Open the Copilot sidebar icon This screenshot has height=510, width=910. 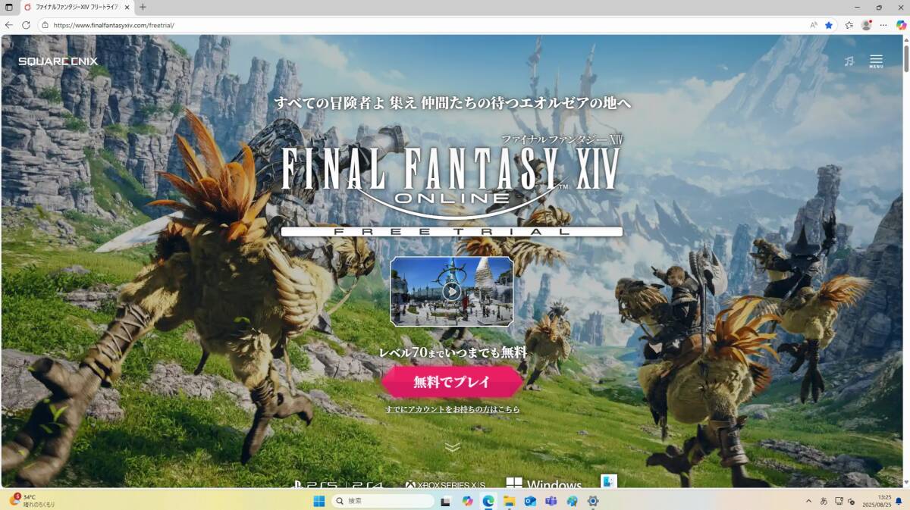point(901,25)
